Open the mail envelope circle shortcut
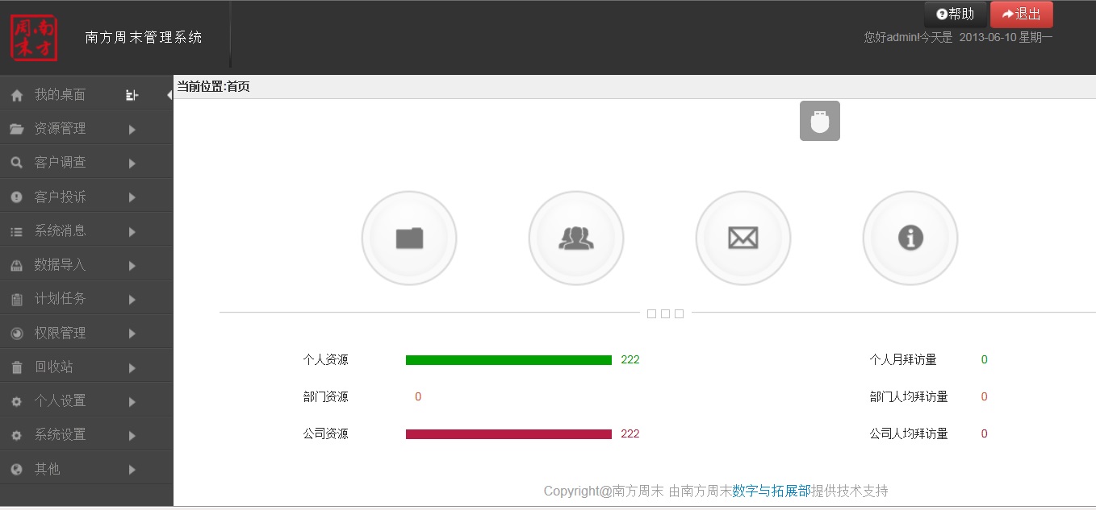The width and height of the screenshot is (1096, 510). coord(743,238)
